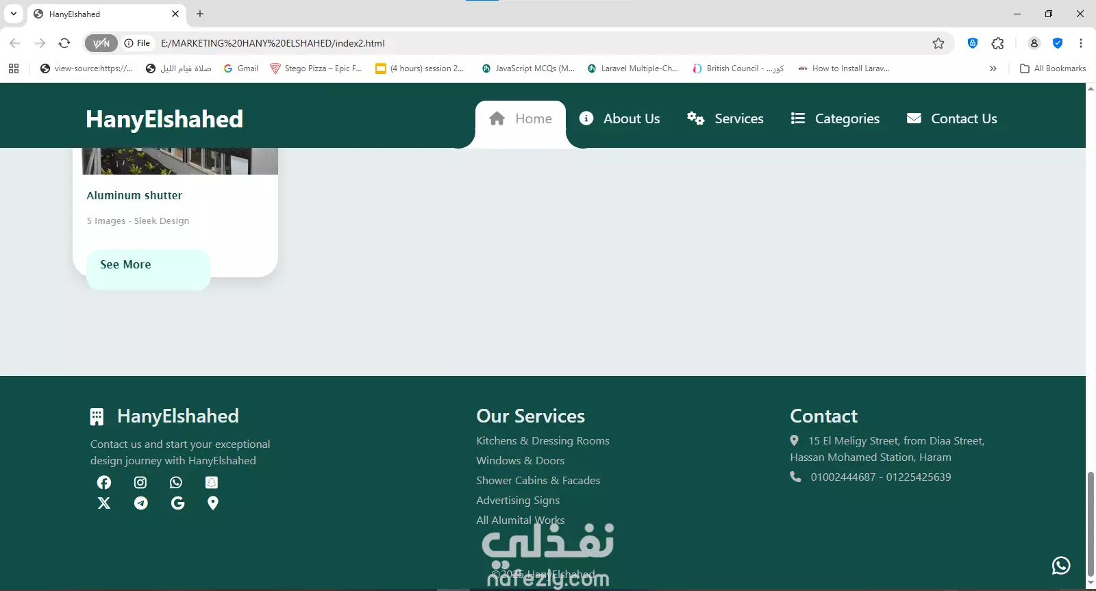Open Advertising Signs footer link
1096x591 pixels.
518,501
